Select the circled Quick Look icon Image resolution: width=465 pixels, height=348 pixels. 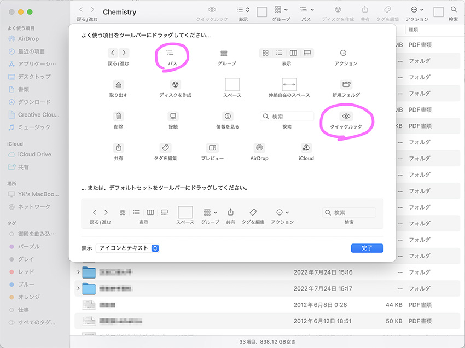[x=346, y=117]
